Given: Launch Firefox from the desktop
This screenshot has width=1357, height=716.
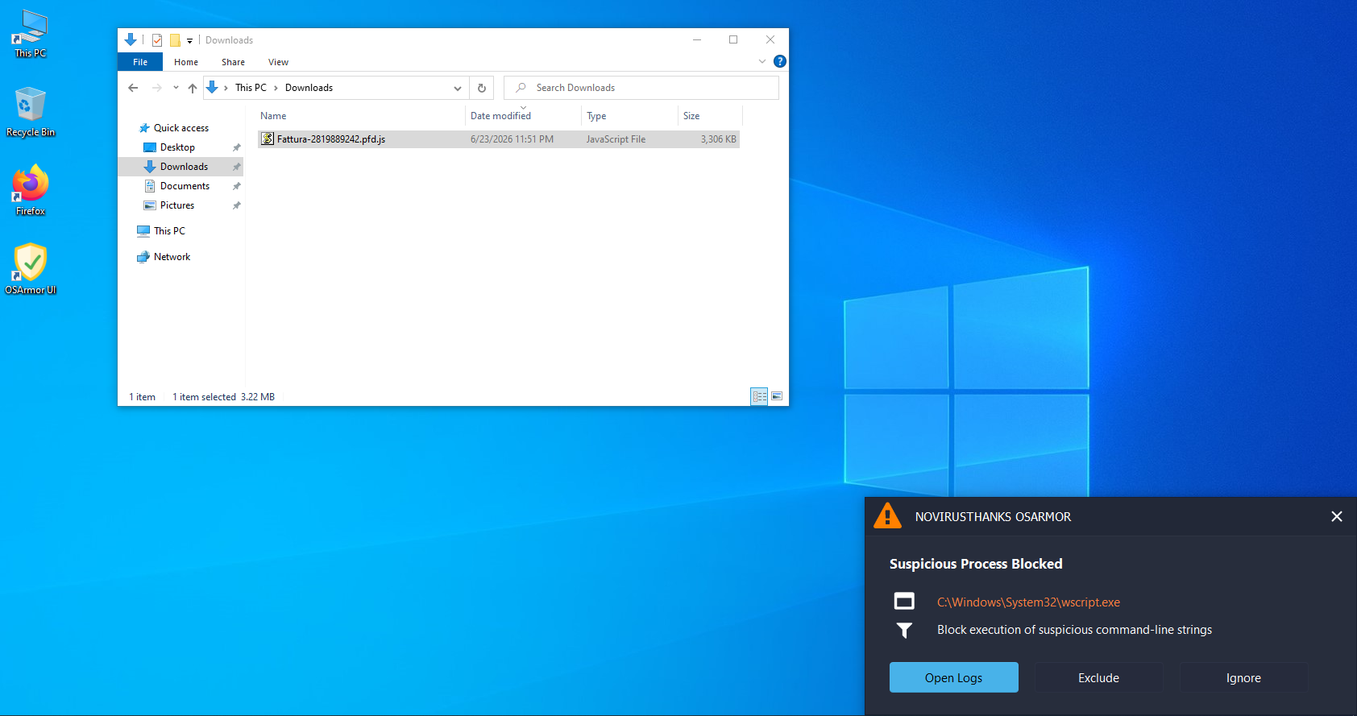Looking at the screenshot, I should click(31, 191).
